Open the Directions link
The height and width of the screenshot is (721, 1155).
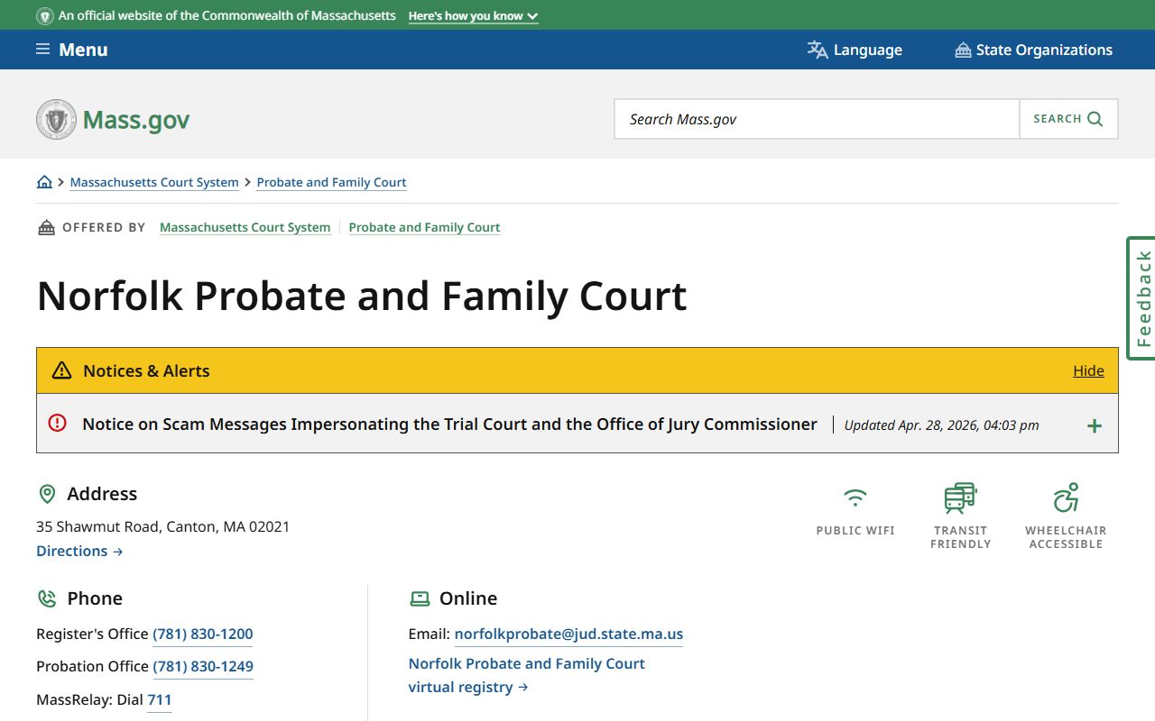tap(79, 551)
